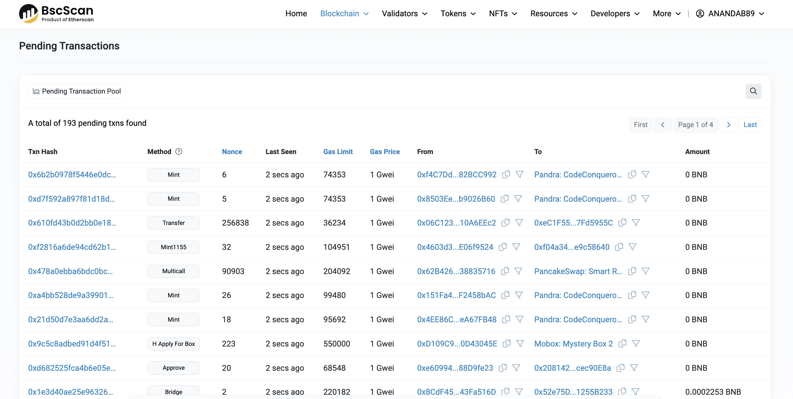Click Home in the navigation bar
The width and height of the screenshot is (793, 399).
[x=296, y=14]
